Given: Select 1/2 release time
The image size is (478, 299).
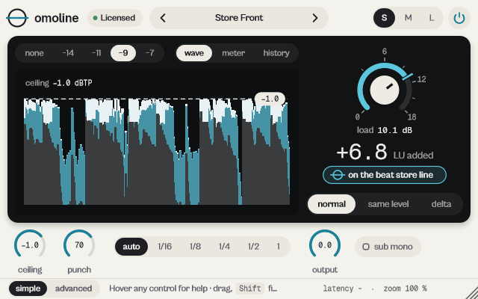Looking at the screenshot, I should (253, 247).
